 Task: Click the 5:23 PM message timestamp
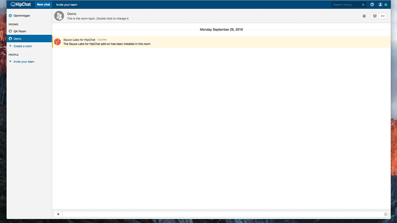102,40
